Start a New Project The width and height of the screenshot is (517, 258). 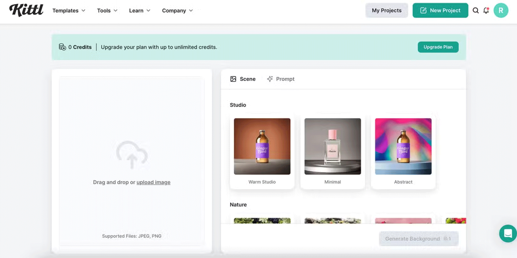coord(440,10)
